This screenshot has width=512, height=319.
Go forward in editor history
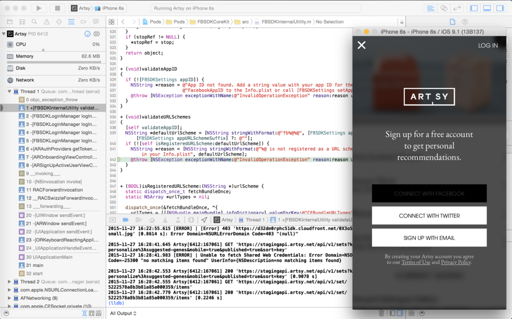point(134,22)
